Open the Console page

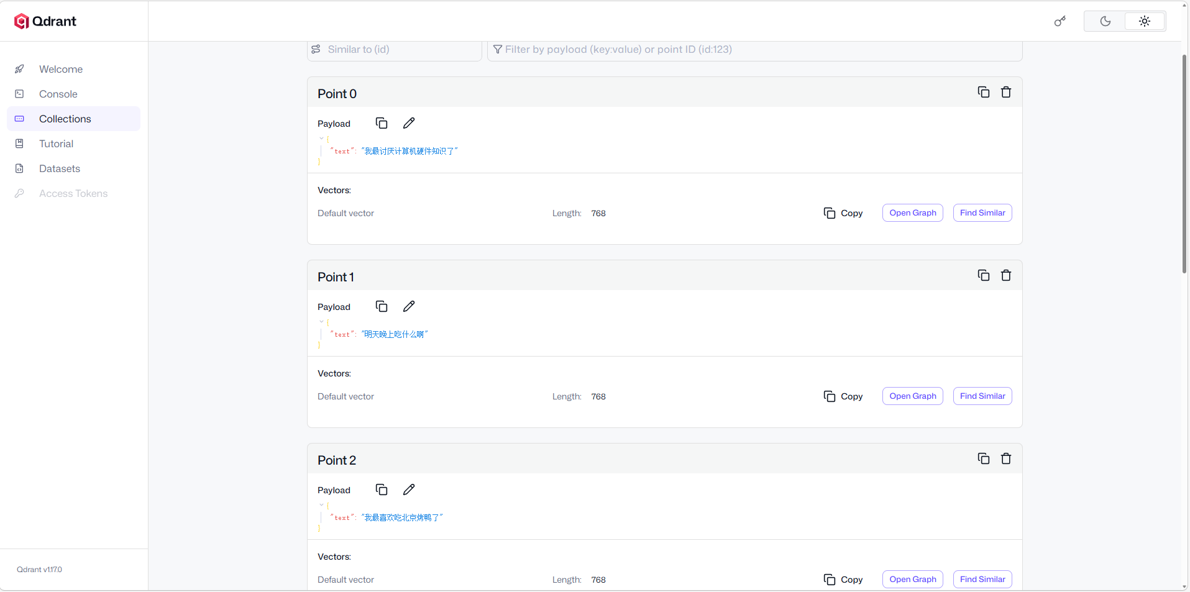tap(58, 94)
